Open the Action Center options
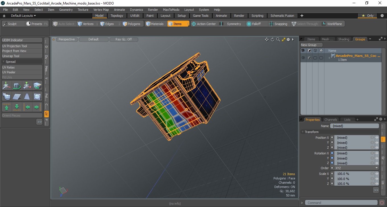The image size is (387, 207). 204,24
